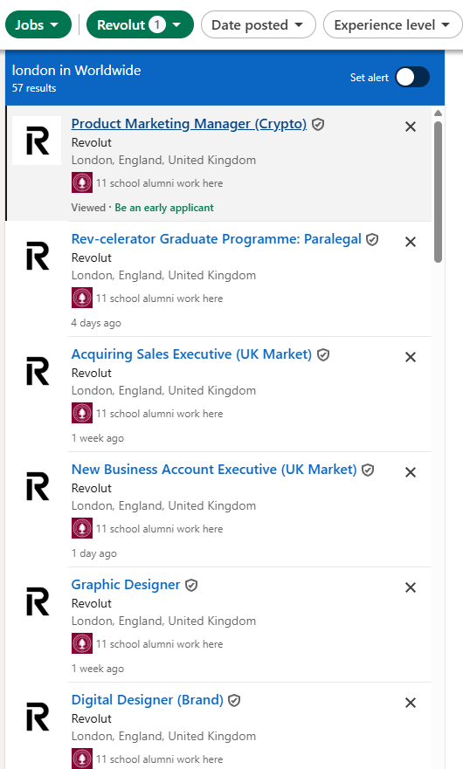Image resolution: width=463 pixels, height=769 pixels.
Task: Click the results list scrollbar thumb
Action: tap(438, 192)
